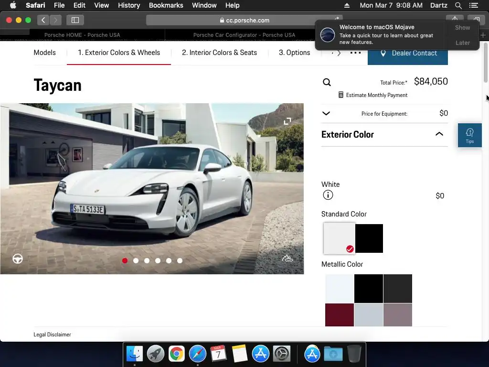Select the second image carousel dot
The width and height of the screenshot is (489, 367).
pyautogui.click(x=136, y=260)
